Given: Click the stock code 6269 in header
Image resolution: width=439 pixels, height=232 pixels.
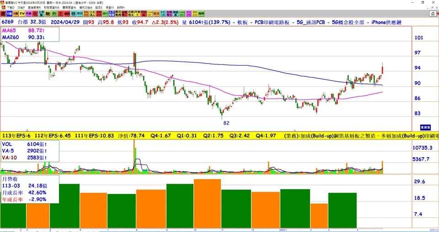Looking at the screenshot, I should [8, 22].
